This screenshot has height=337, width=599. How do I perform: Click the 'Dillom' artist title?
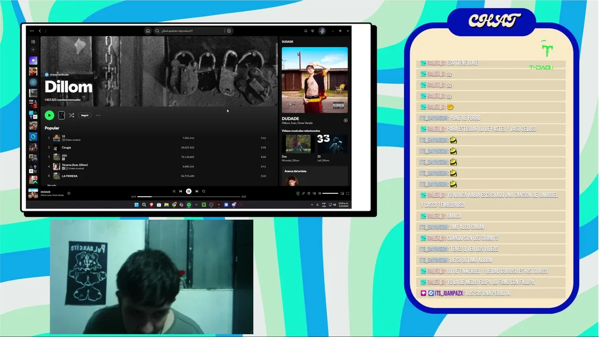tap(68, 87)
